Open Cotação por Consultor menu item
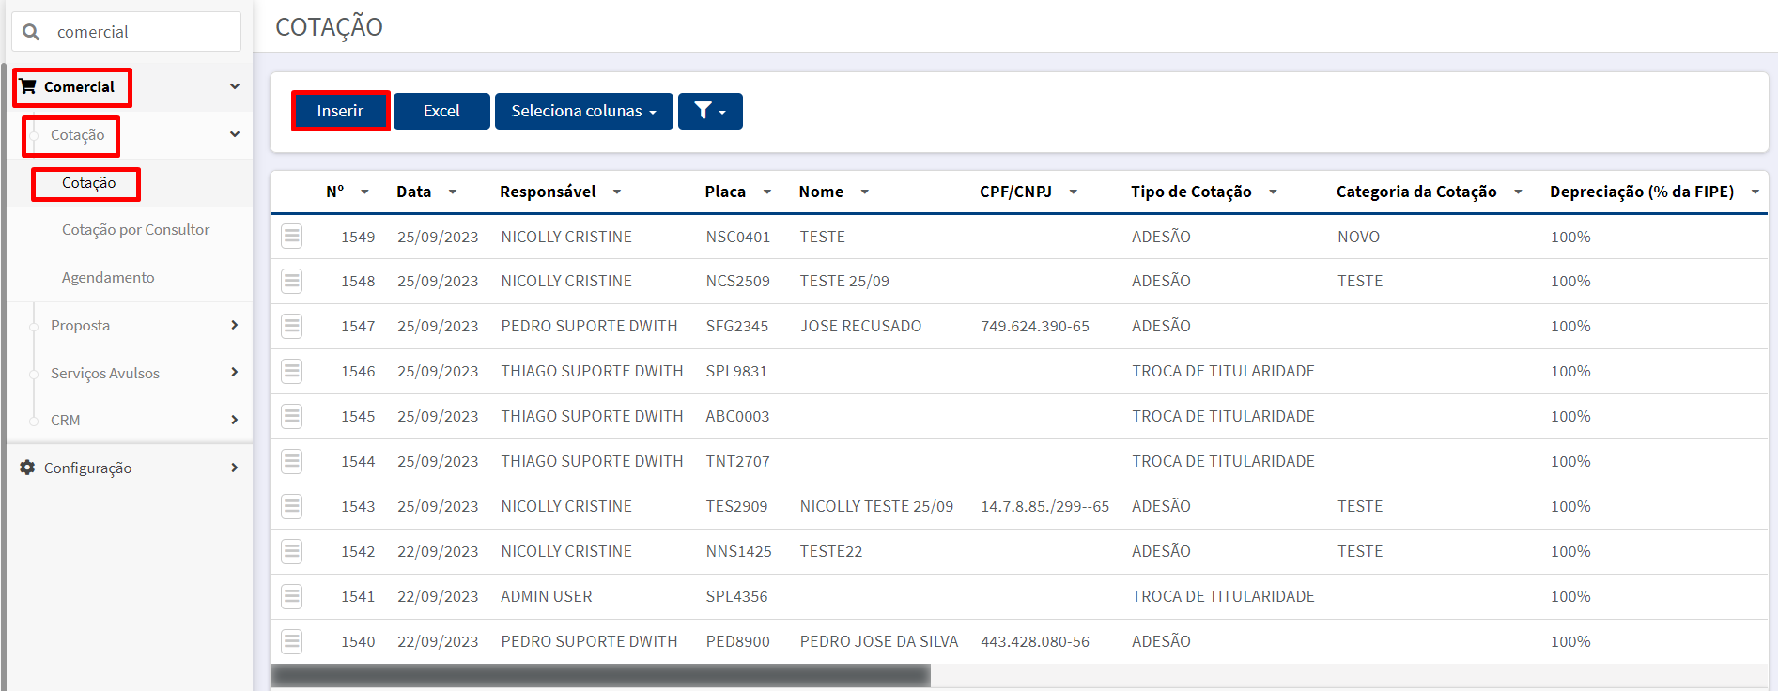Image resolution: width=1778 pixels, height=691 pixels. coord(135,230)
